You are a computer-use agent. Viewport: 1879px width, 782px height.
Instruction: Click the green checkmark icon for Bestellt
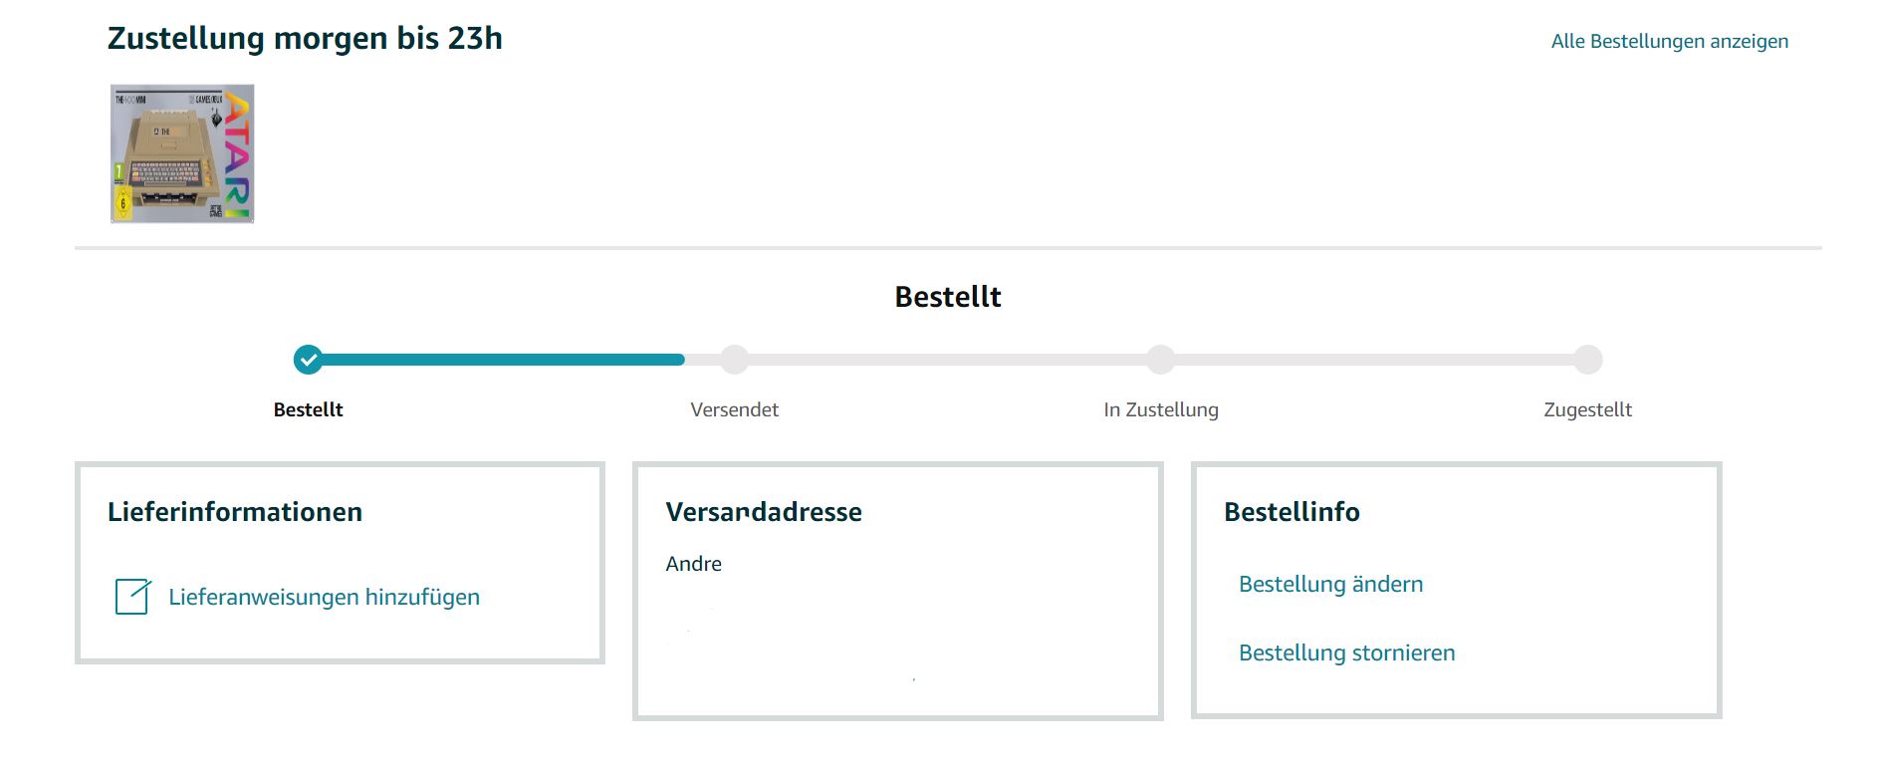(309, 360)
